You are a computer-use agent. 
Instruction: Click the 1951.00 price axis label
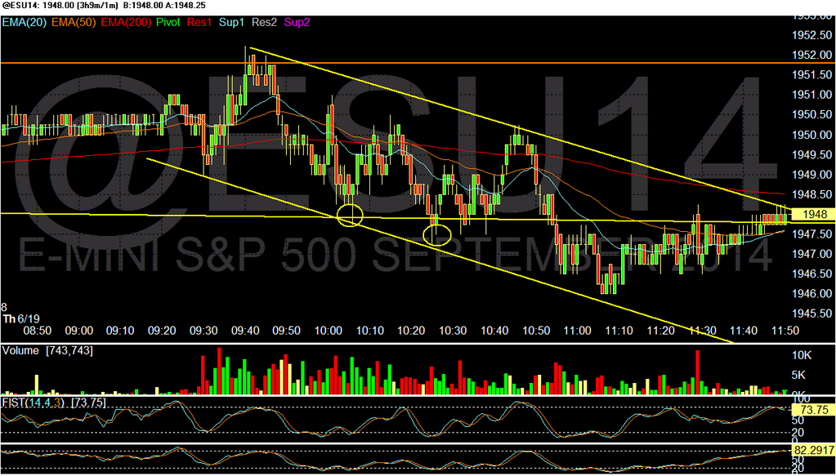point(812,95)
